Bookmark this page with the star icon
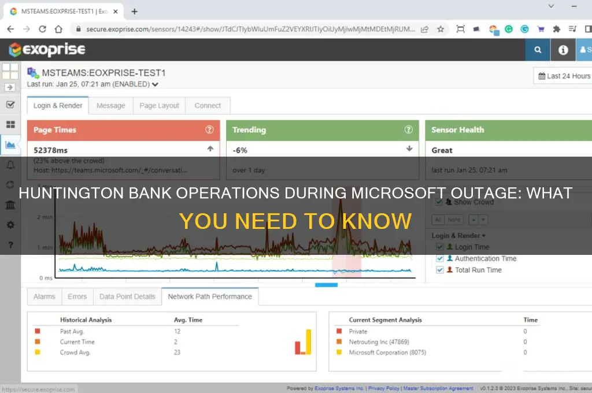 (x=441, y=29)
